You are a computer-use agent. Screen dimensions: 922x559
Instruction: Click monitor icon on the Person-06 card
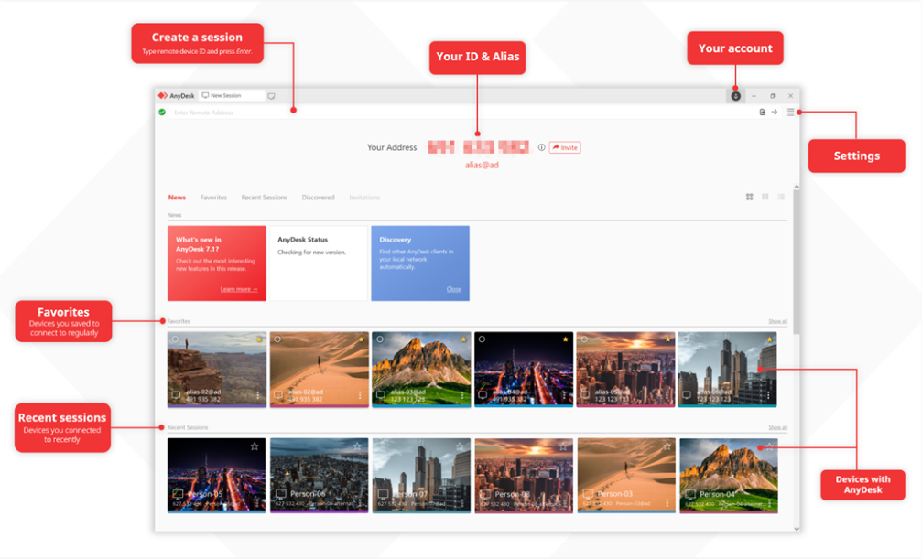280,494
